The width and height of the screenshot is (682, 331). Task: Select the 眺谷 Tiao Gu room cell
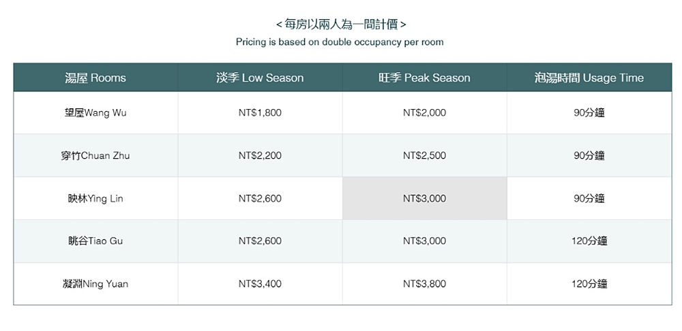click(x=95, y=241)
